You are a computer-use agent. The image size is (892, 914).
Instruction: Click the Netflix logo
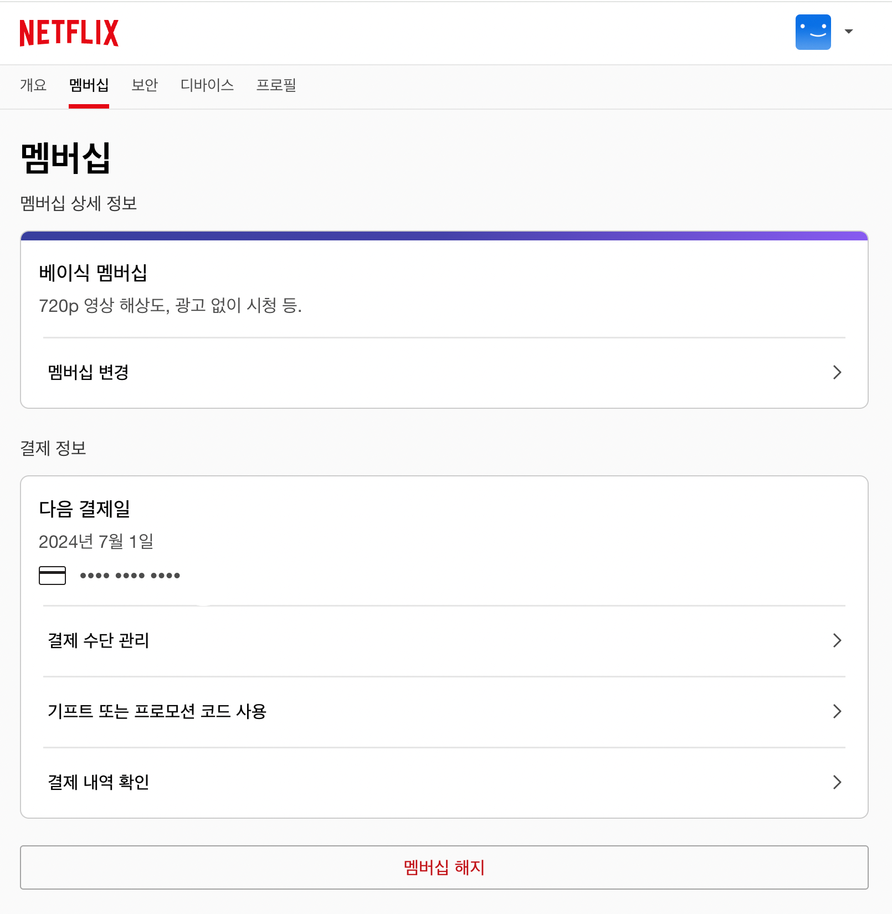(x=69, y=33)
